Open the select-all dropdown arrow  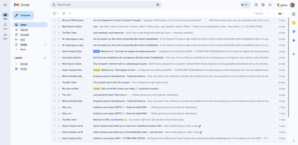tap(58, 13)
